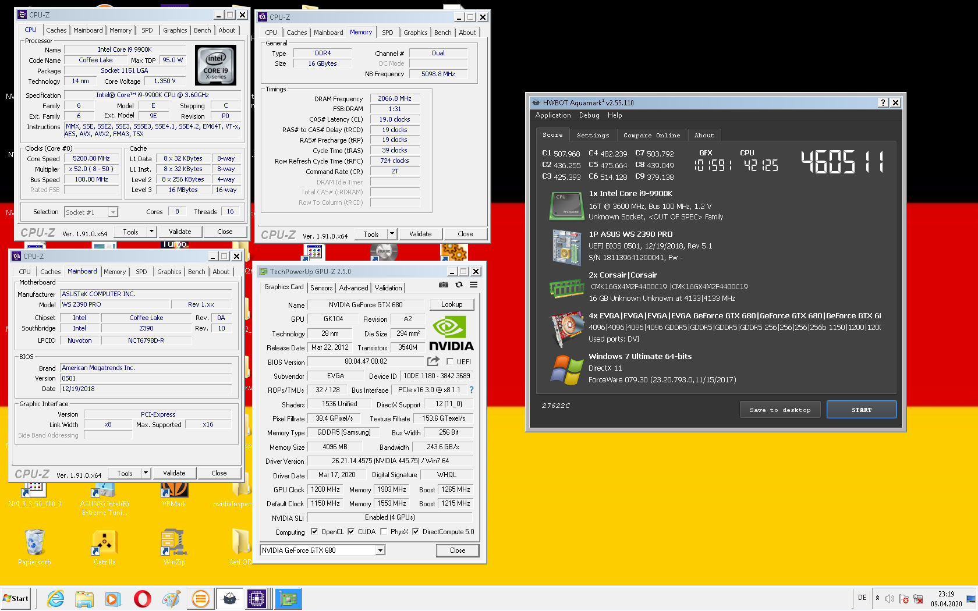
Task: Open Windows Media Player from the taskbar
Action: coord(113,598)
